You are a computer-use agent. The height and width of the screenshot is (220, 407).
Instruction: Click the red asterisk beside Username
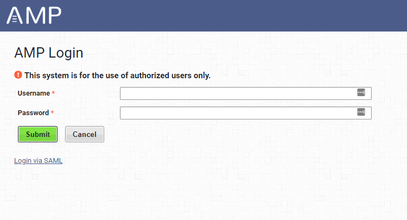coord(53,93)
